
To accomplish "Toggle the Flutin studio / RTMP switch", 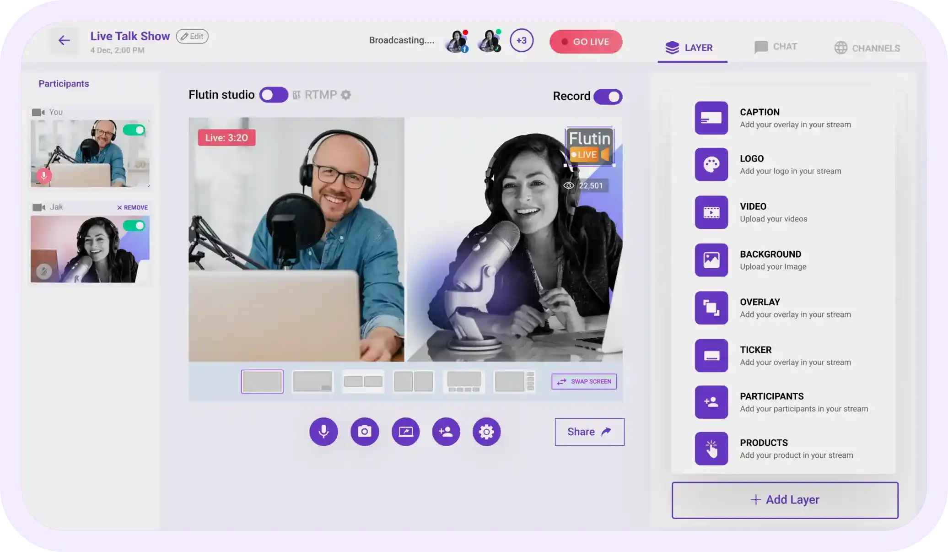I will coord(274,95).
